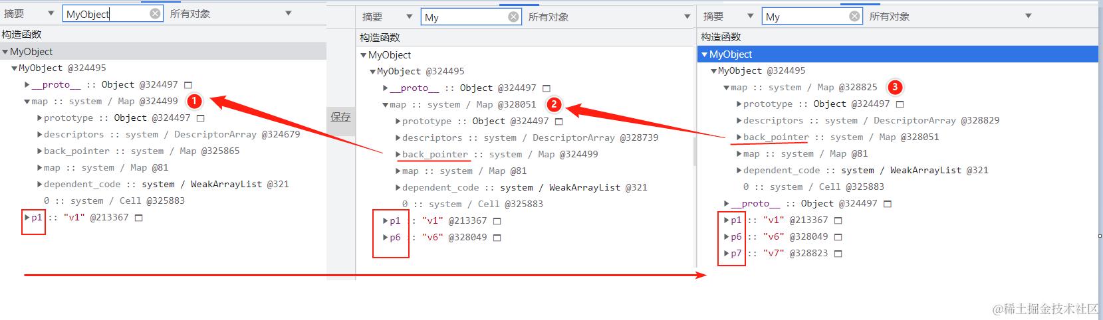Expand descriptors DescriptorArray @328829
This screenshot has height=320, width=1103.
[739, 121]
